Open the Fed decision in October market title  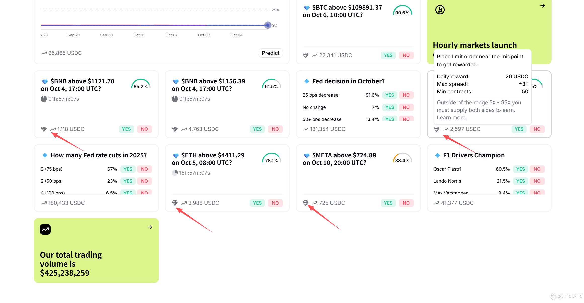[x=348, y=81]
